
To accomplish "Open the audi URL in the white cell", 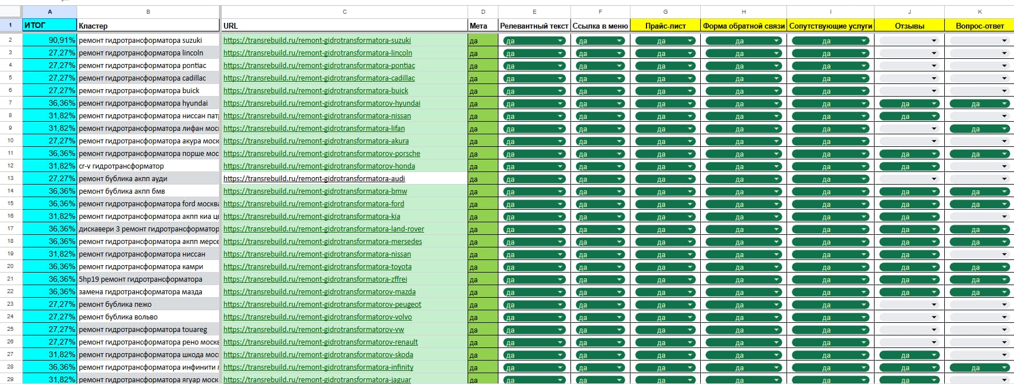I will pyautogui.click(x=314, y=179).
